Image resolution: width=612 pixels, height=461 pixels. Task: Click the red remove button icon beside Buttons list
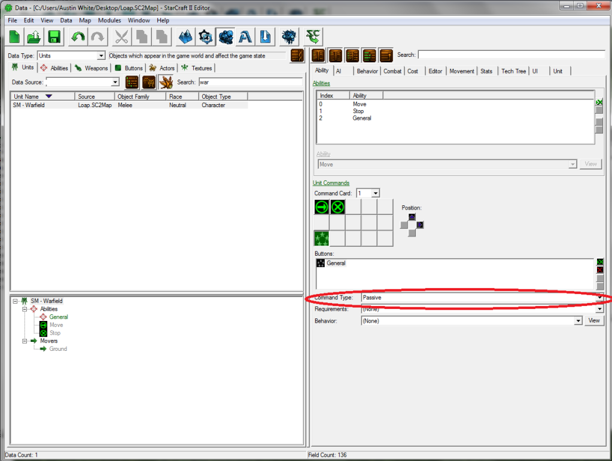point(600,270)
